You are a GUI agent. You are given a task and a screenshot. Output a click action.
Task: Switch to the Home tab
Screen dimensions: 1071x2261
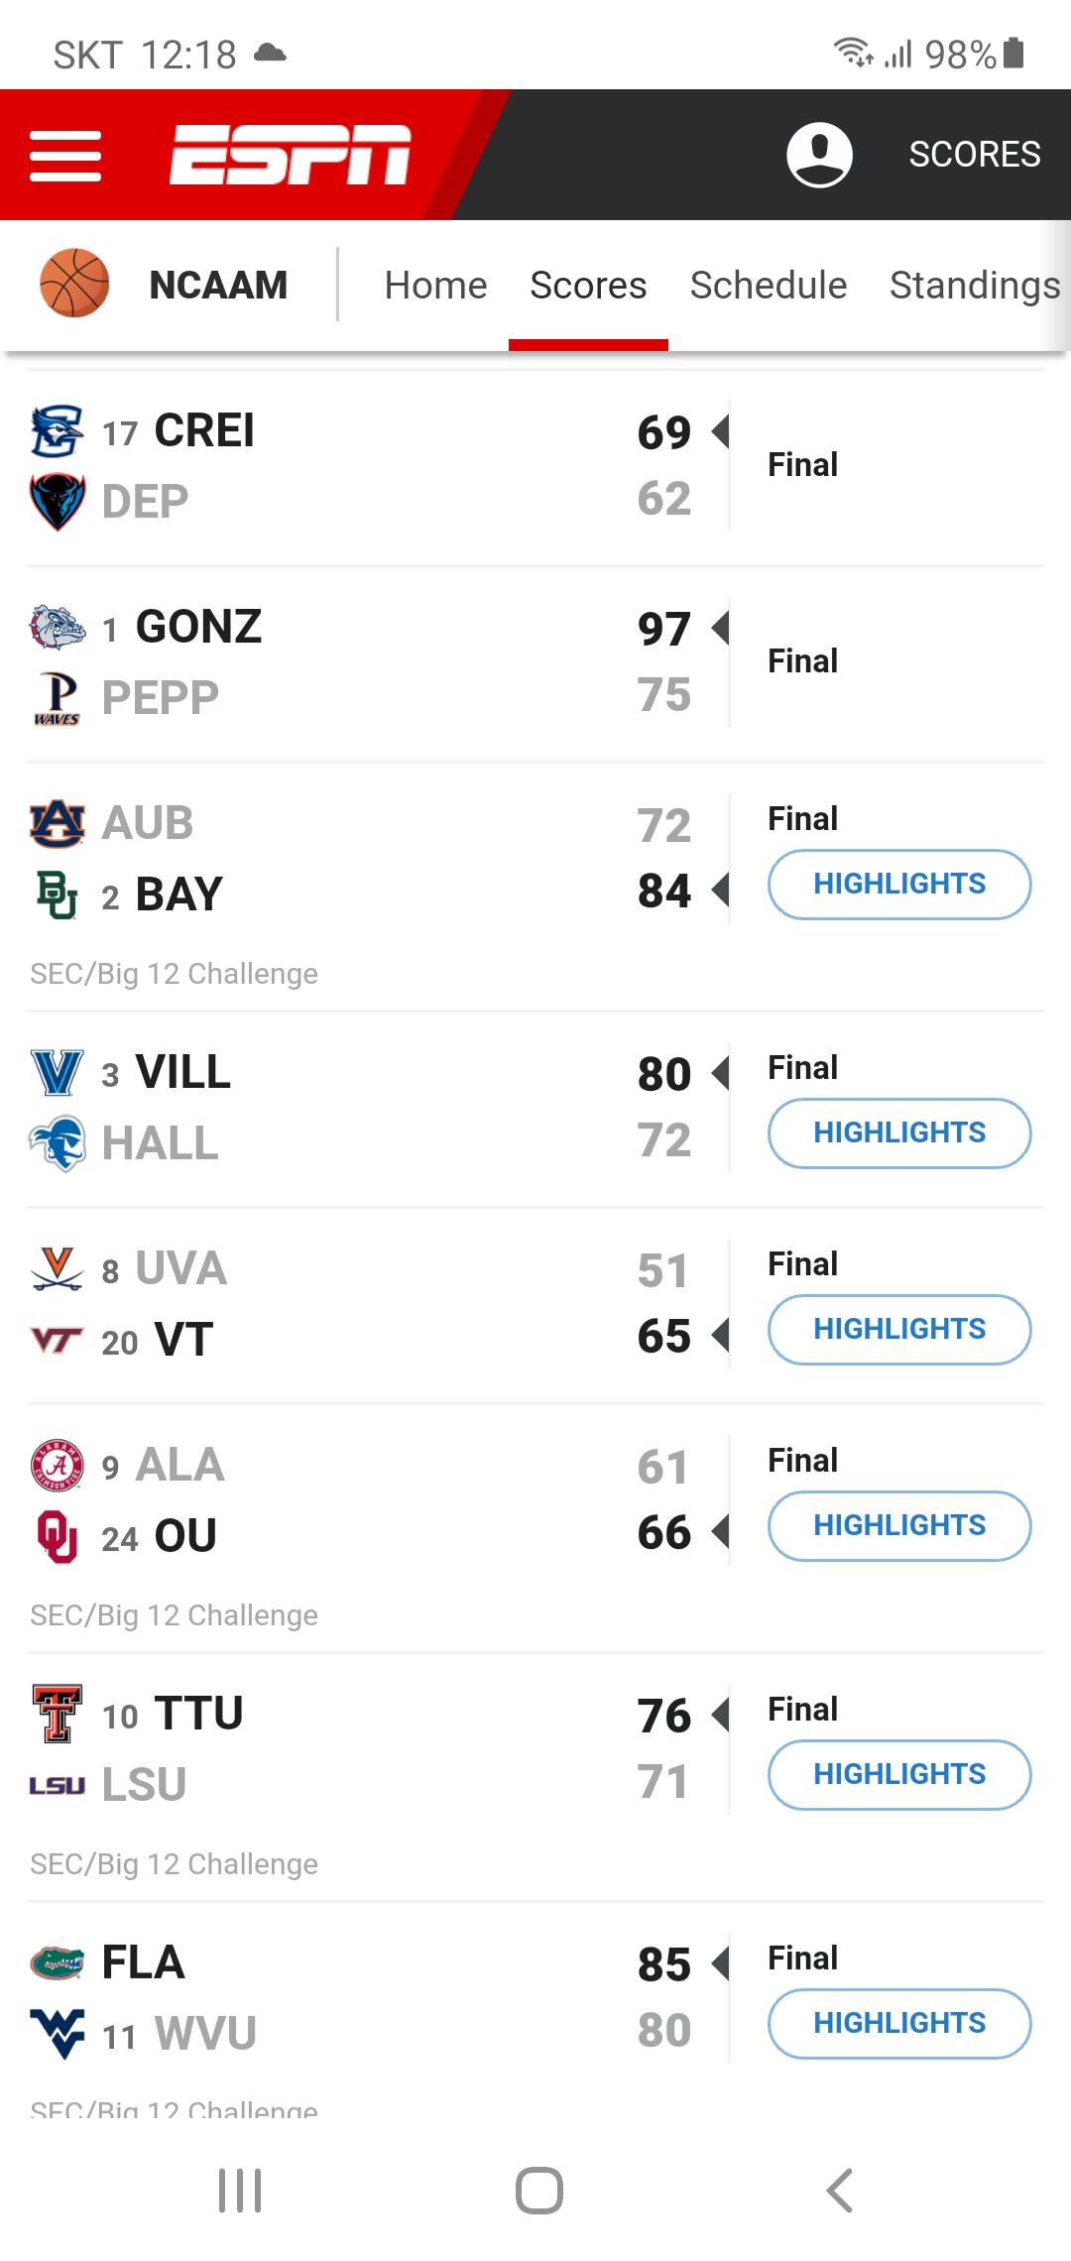coord(435,286)
